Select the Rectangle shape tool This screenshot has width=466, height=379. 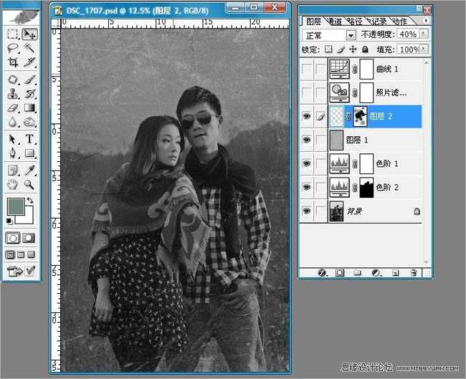click(x=29, y=153)
